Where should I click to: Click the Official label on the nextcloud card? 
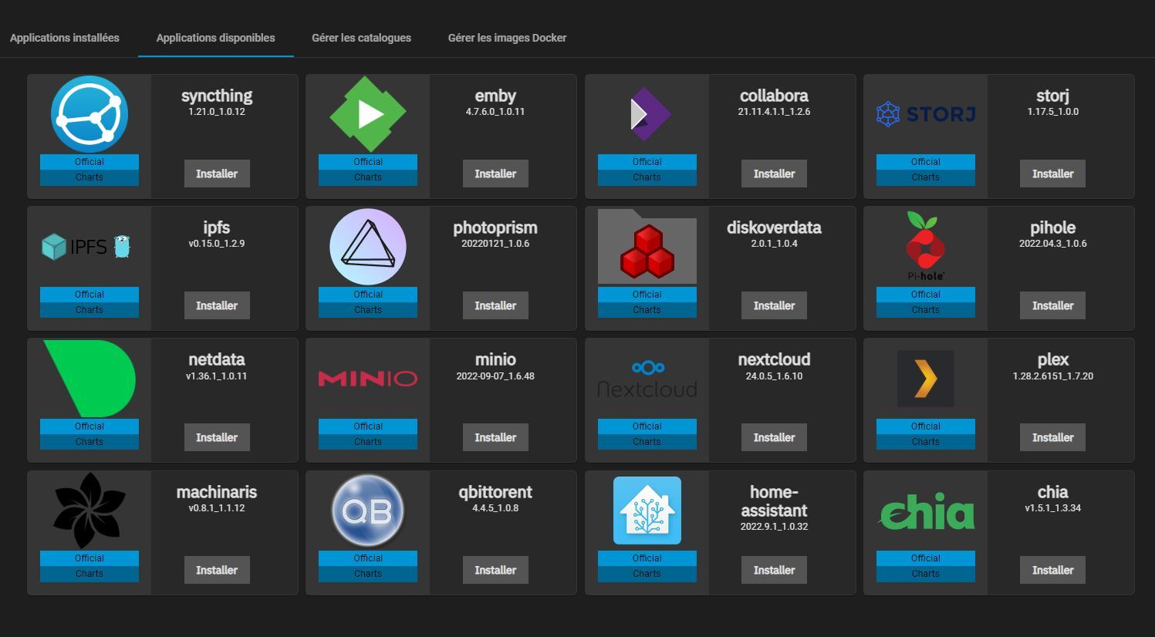coord(647,426)
